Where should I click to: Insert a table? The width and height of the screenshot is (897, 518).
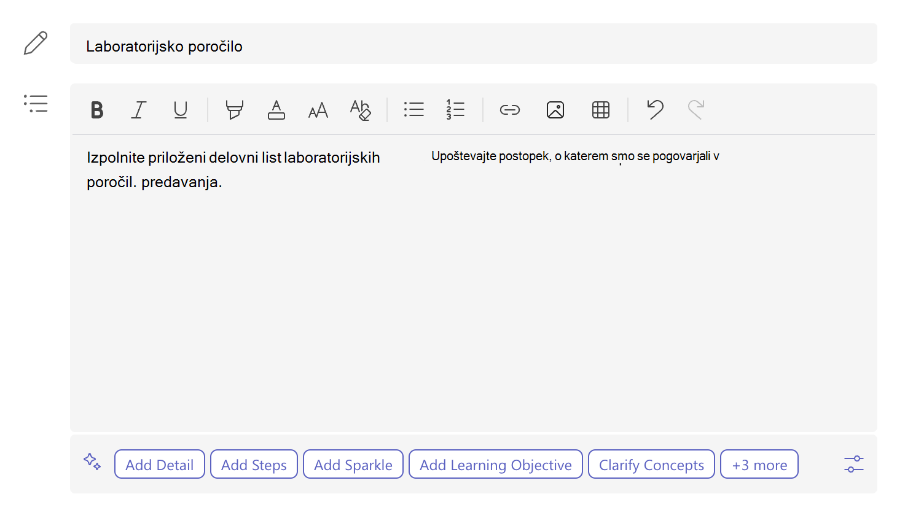pyautogui.click(x=601, y=110)
